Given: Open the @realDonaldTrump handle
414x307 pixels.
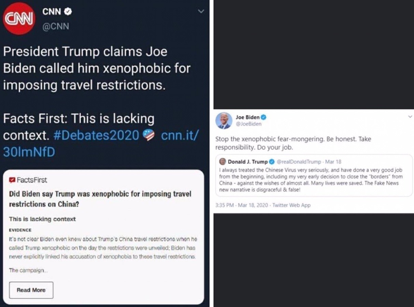Looking at the screenshot, I should coord(299,162).
